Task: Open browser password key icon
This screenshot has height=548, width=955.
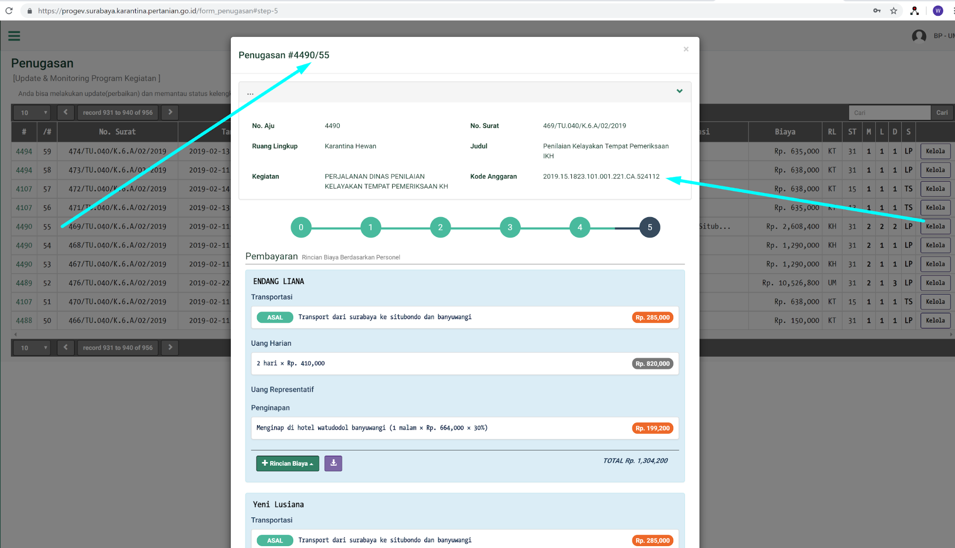Action: coord(877,11)
